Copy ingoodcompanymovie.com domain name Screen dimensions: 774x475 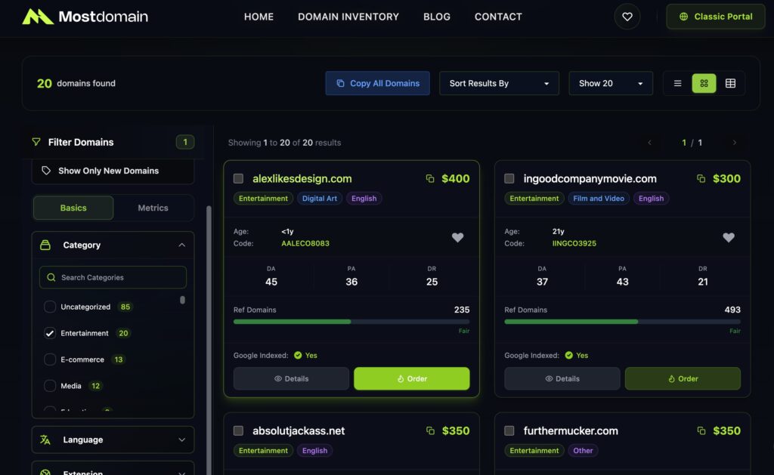pyautogui.click(x=701, y=178)
